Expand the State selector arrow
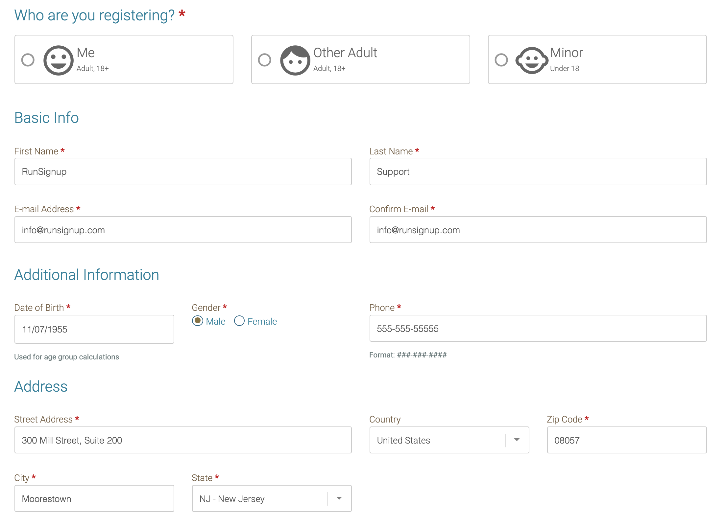Image resolution: width=726 pixels, height=527 pixels. tap(339, 498)
